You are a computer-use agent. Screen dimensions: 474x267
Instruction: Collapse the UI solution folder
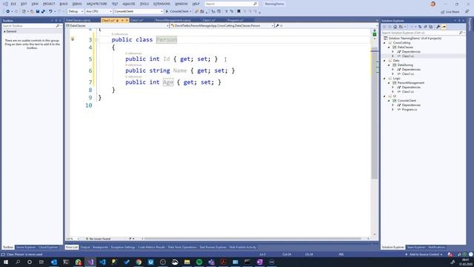coord(385,96)
